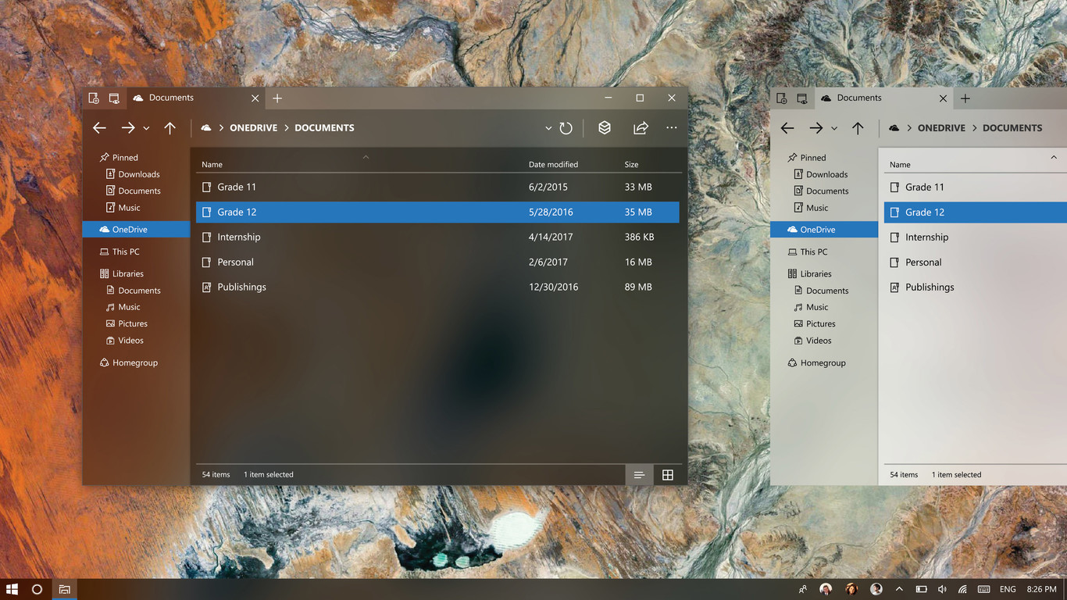
Task: Expand the address bar history dropdown
Action: tap(548, 128)
